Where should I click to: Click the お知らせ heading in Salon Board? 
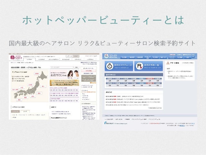109,92
